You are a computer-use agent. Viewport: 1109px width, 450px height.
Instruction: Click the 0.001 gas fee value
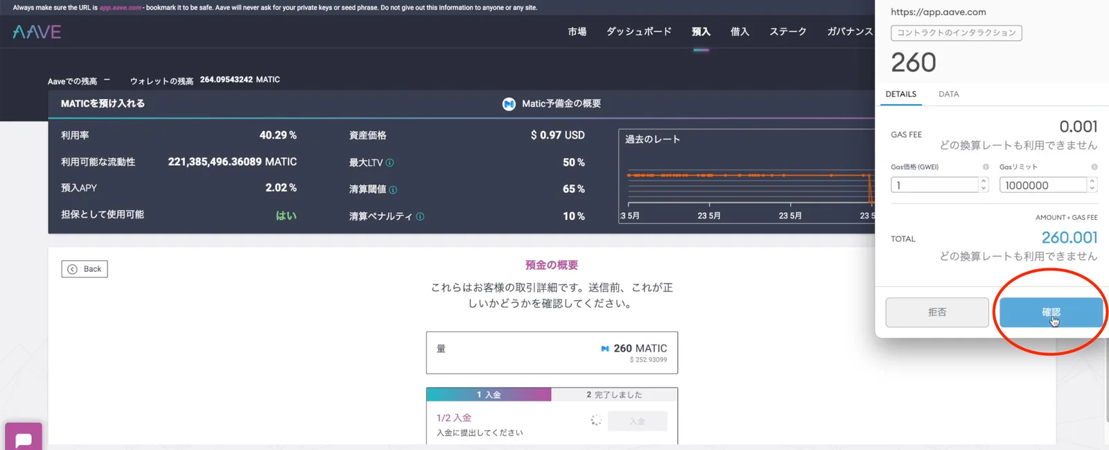coord(1079,126)
